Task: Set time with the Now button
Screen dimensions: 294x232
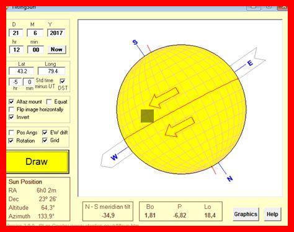Action: (x=56, y=50)
